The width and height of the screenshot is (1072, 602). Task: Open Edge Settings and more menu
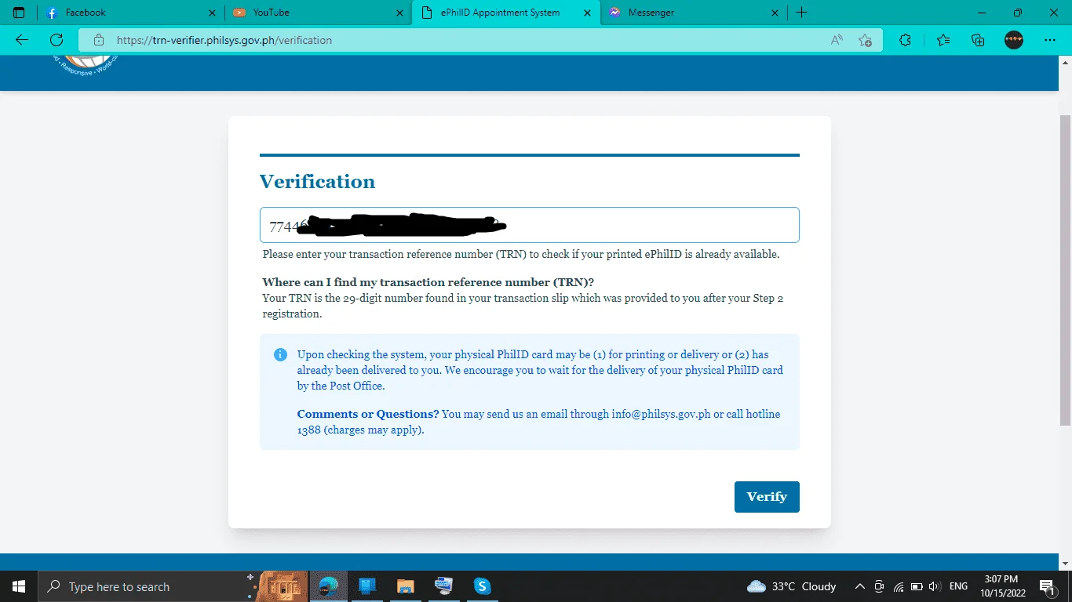click(x=1050, y=40)
